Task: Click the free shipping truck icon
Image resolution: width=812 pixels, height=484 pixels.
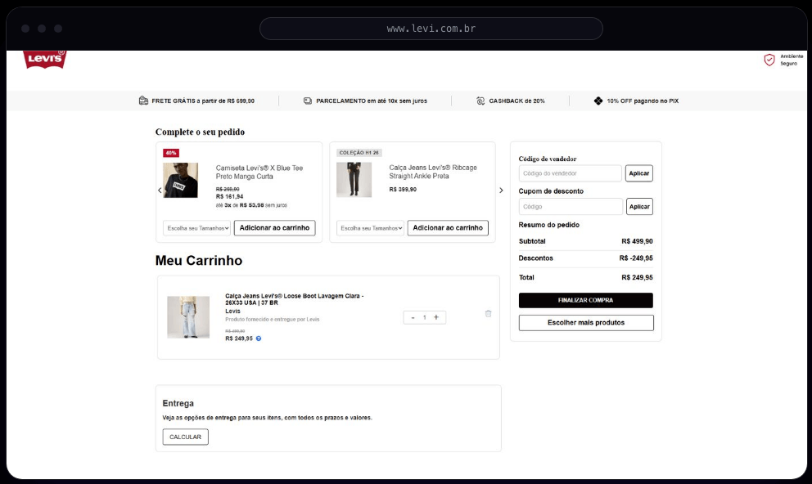Action: [143, 101]
